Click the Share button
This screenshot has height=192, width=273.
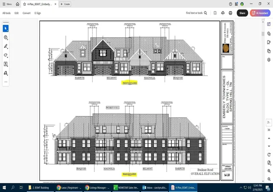point(242,13)
